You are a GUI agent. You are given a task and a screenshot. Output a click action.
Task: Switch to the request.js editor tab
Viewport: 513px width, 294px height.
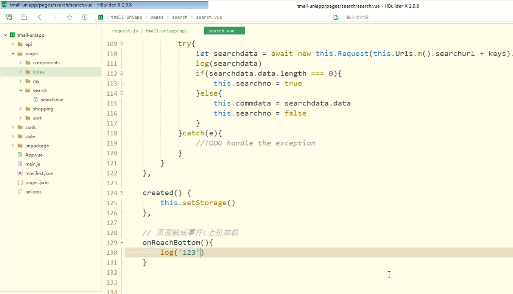tap(149, 30)
